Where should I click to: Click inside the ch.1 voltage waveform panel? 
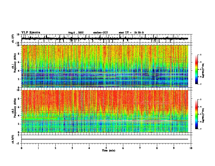pyautogui.click(x=106, y=39)
